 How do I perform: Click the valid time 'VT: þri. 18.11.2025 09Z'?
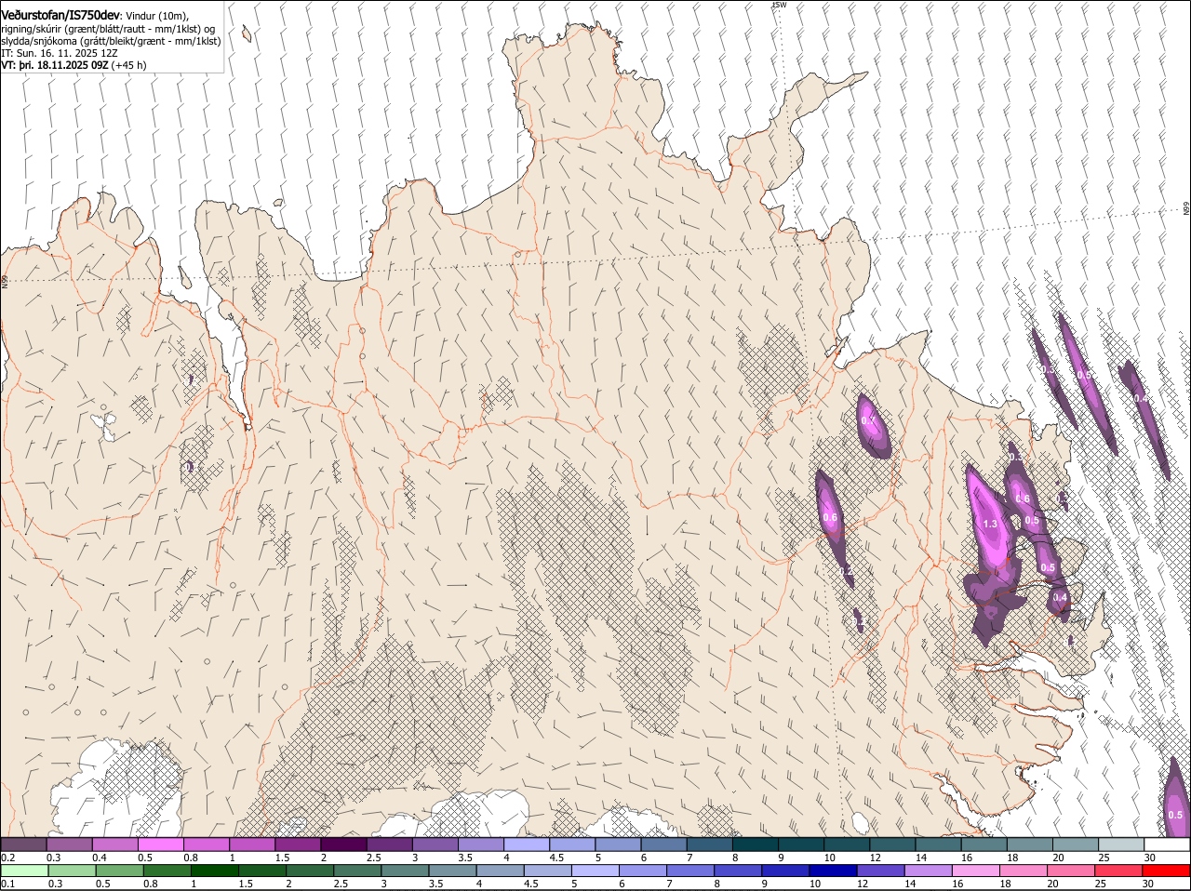tap(54, 65)
